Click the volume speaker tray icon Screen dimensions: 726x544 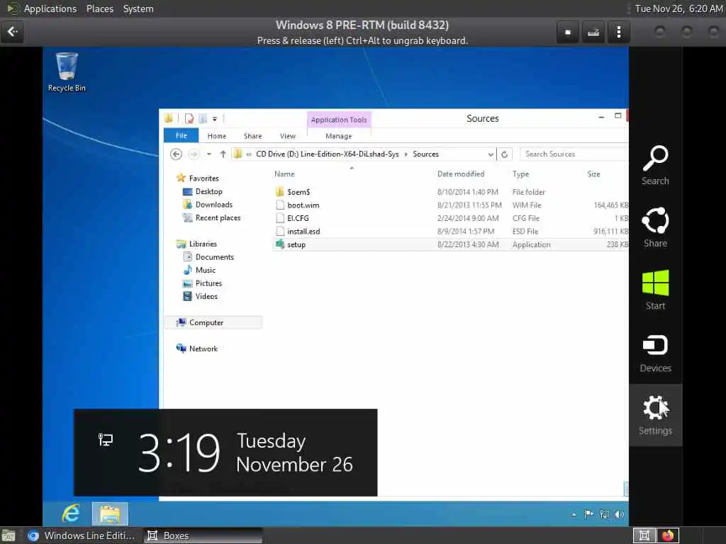click(619, 514)
